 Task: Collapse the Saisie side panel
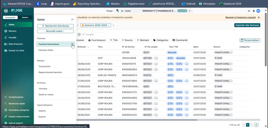[72, 19]
